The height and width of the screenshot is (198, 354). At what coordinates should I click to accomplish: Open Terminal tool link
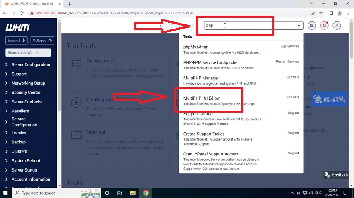[95, 132]
